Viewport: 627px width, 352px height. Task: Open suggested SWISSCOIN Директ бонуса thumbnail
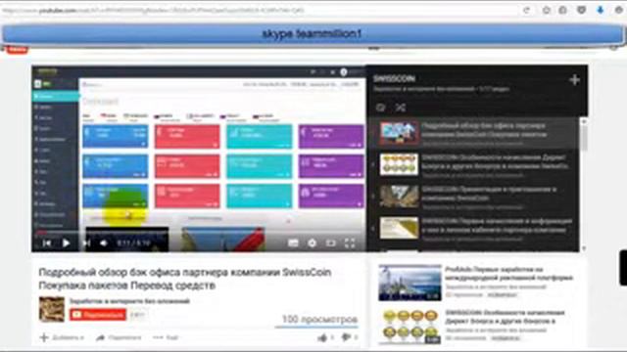(x=410, y=326)
